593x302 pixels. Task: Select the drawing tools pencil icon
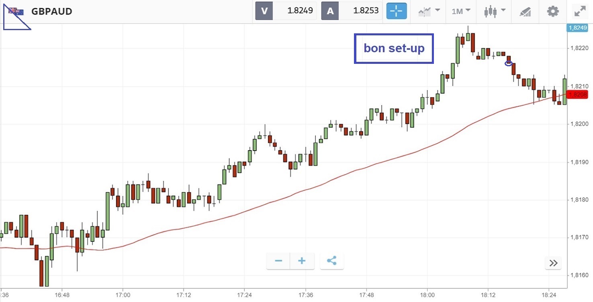525,11
